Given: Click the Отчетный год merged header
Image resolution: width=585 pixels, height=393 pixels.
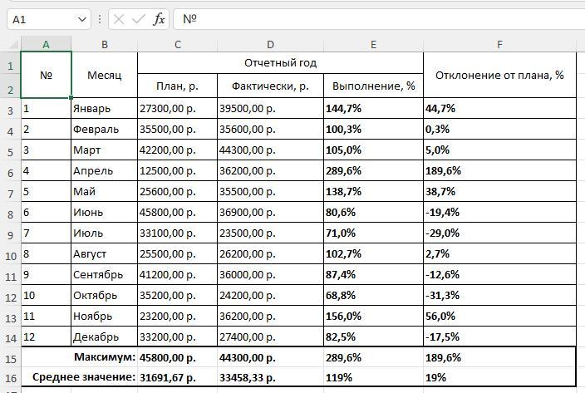Looking at the screenshot, I should click(x=281, y=62).
